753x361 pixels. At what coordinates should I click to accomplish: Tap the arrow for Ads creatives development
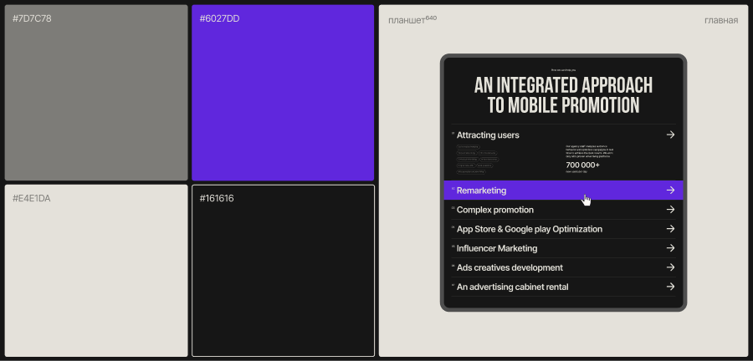[670, 267]
